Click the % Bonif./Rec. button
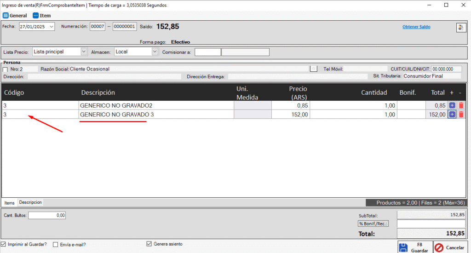 point(373,224)
